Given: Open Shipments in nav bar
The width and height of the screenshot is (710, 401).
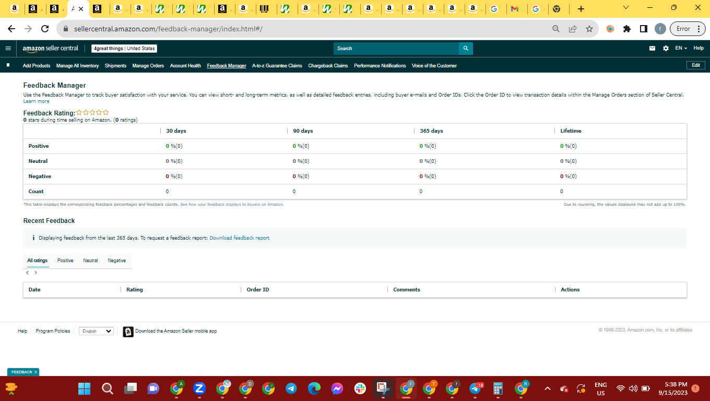Looking at the screenshot, I should 115,66.
